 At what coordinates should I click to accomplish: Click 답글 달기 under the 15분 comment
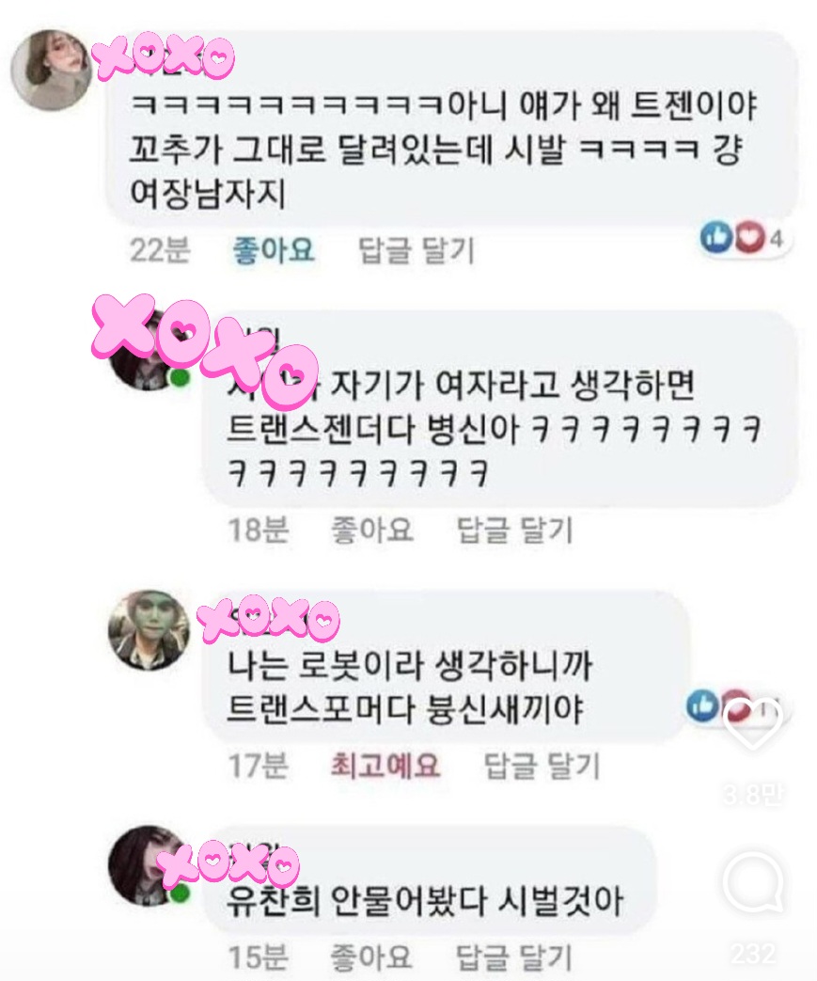tap(514, 957)
